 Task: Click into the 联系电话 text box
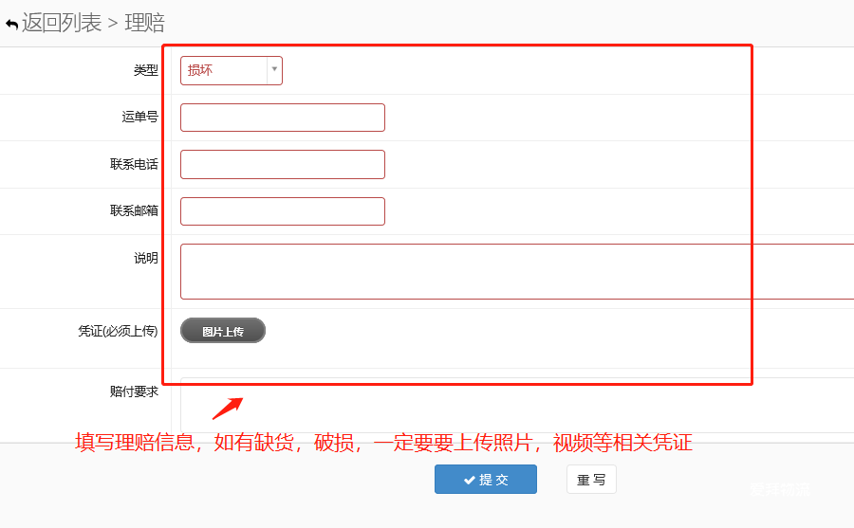282,164
